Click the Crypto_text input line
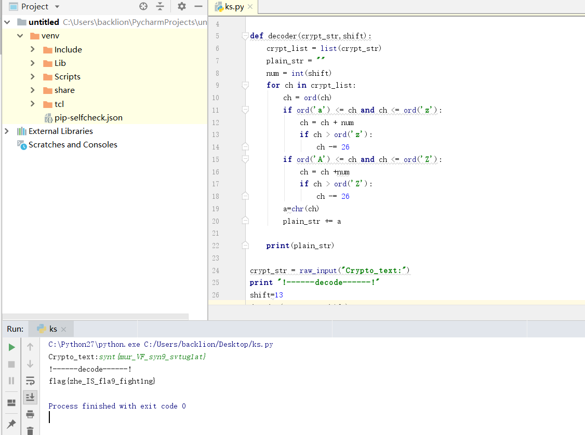 pos(127,357)
